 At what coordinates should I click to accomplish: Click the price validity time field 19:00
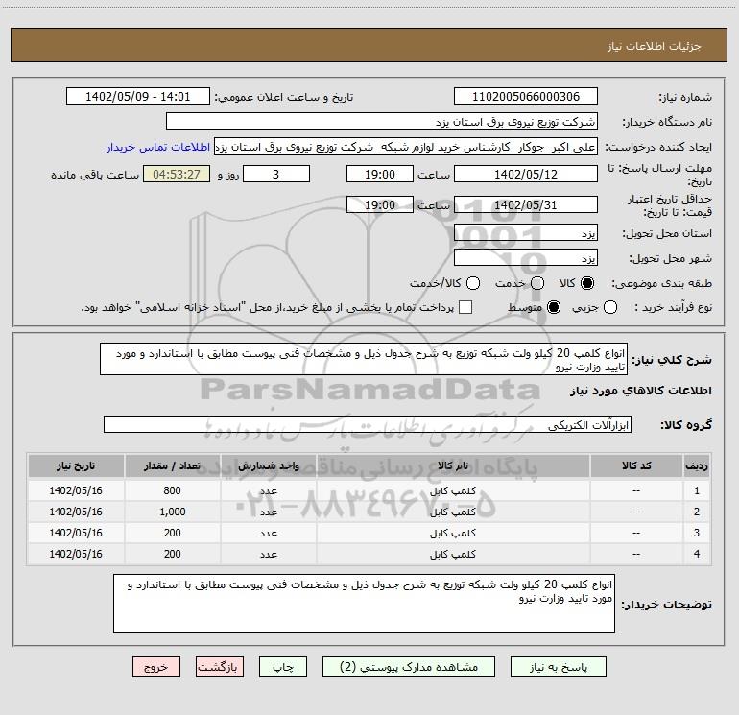click(380, 204)
